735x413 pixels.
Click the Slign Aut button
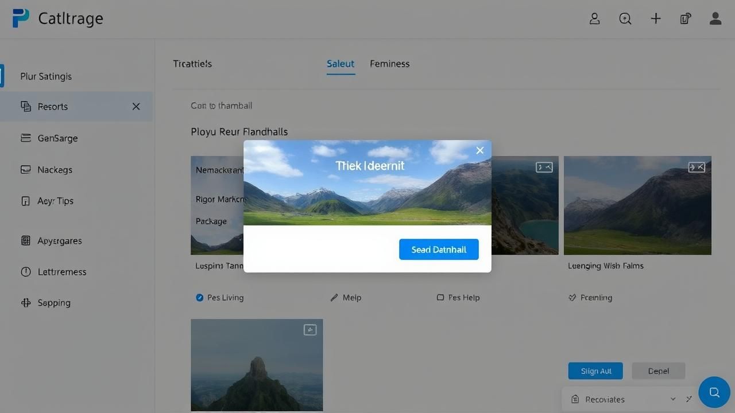[595, 371]
